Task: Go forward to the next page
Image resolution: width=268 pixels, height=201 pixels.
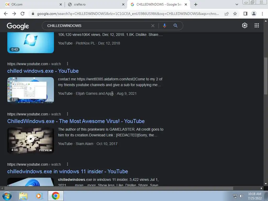Action: 14,14
